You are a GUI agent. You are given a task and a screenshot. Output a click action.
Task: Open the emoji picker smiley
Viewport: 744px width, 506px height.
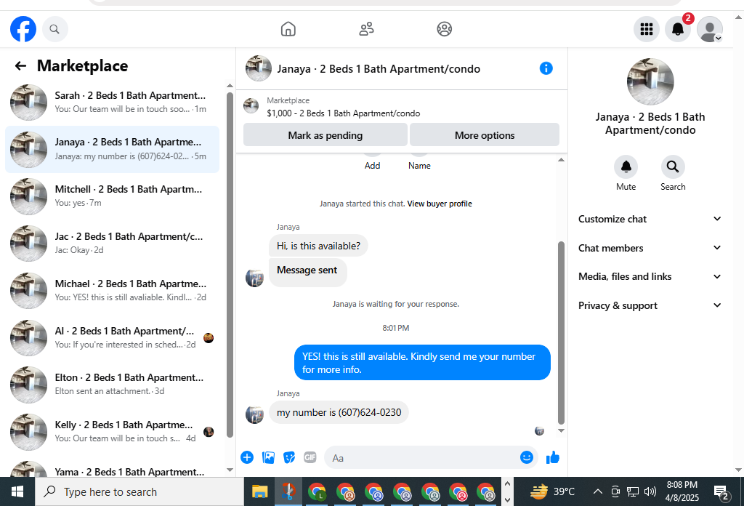click(x=527, y=457)
